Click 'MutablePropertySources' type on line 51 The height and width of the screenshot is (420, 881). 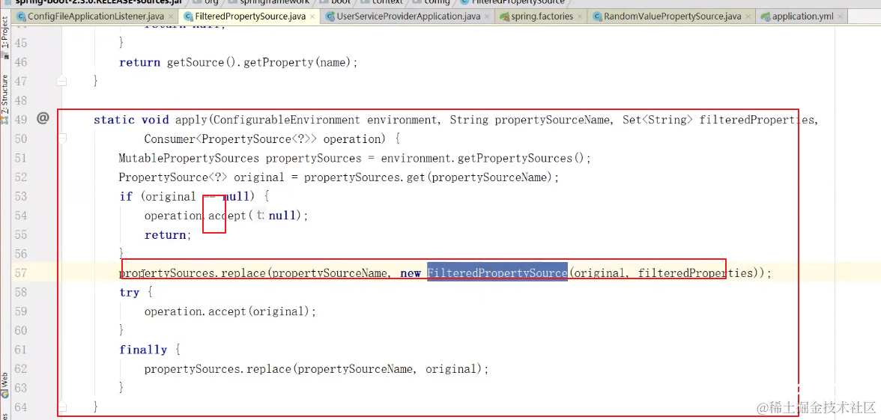pos(189,159)
